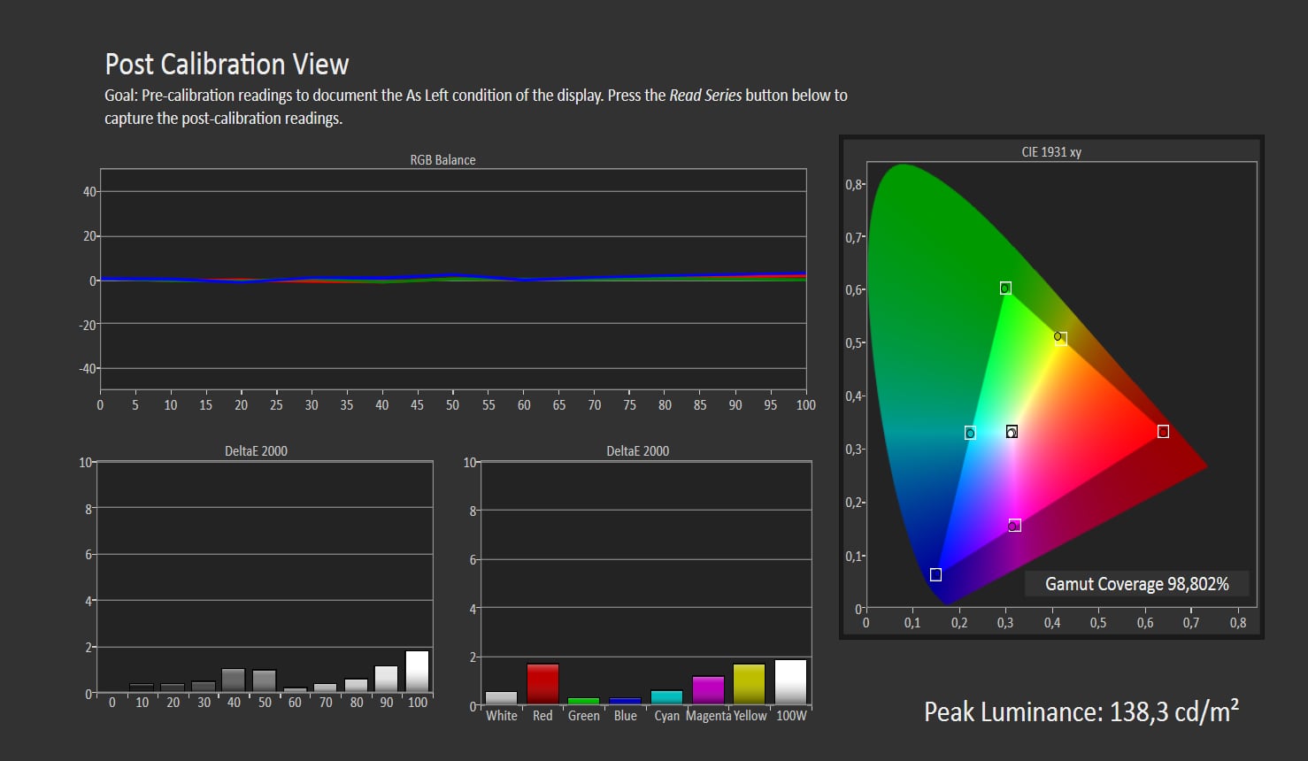Click the Magenta label under color DeltaE chart
This screenshot has height=761, width=1308.
tap(708, 716)
